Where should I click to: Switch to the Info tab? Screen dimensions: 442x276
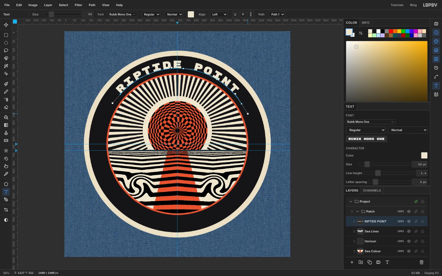365,23
